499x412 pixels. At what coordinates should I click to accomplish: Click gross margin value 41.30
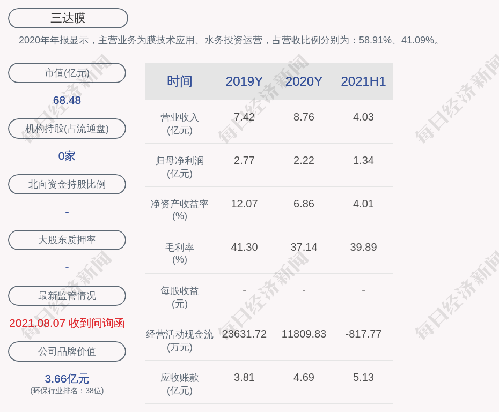(244, 247)
